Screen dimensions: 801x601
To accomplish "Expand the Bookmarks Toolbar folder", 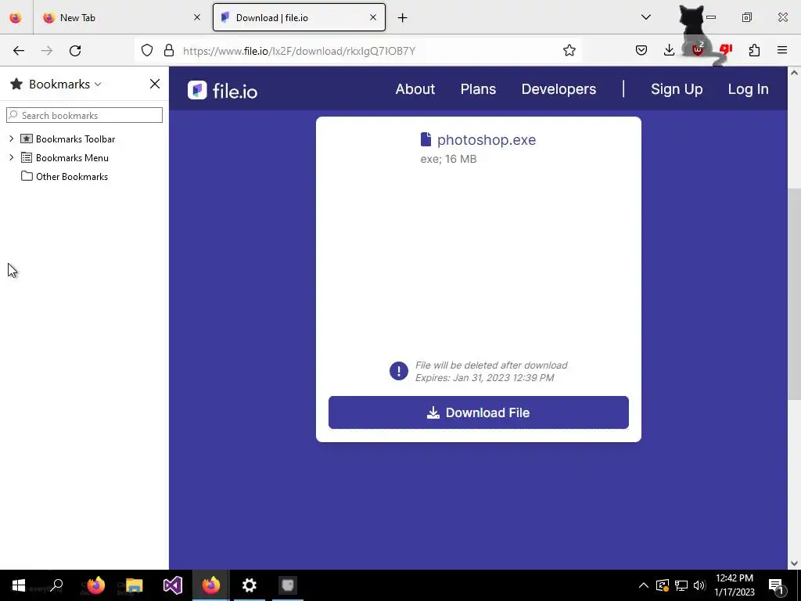I will pos(11,139).
